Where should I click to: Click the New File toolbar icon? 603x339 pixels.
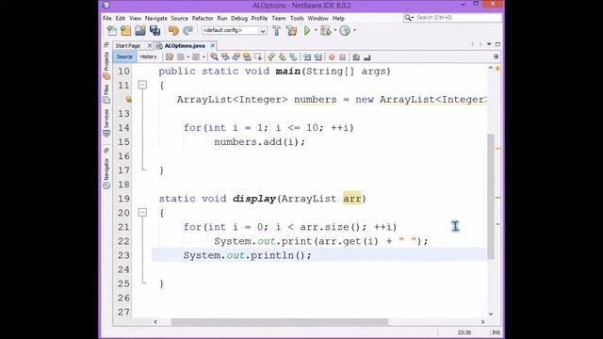[112, 30]
